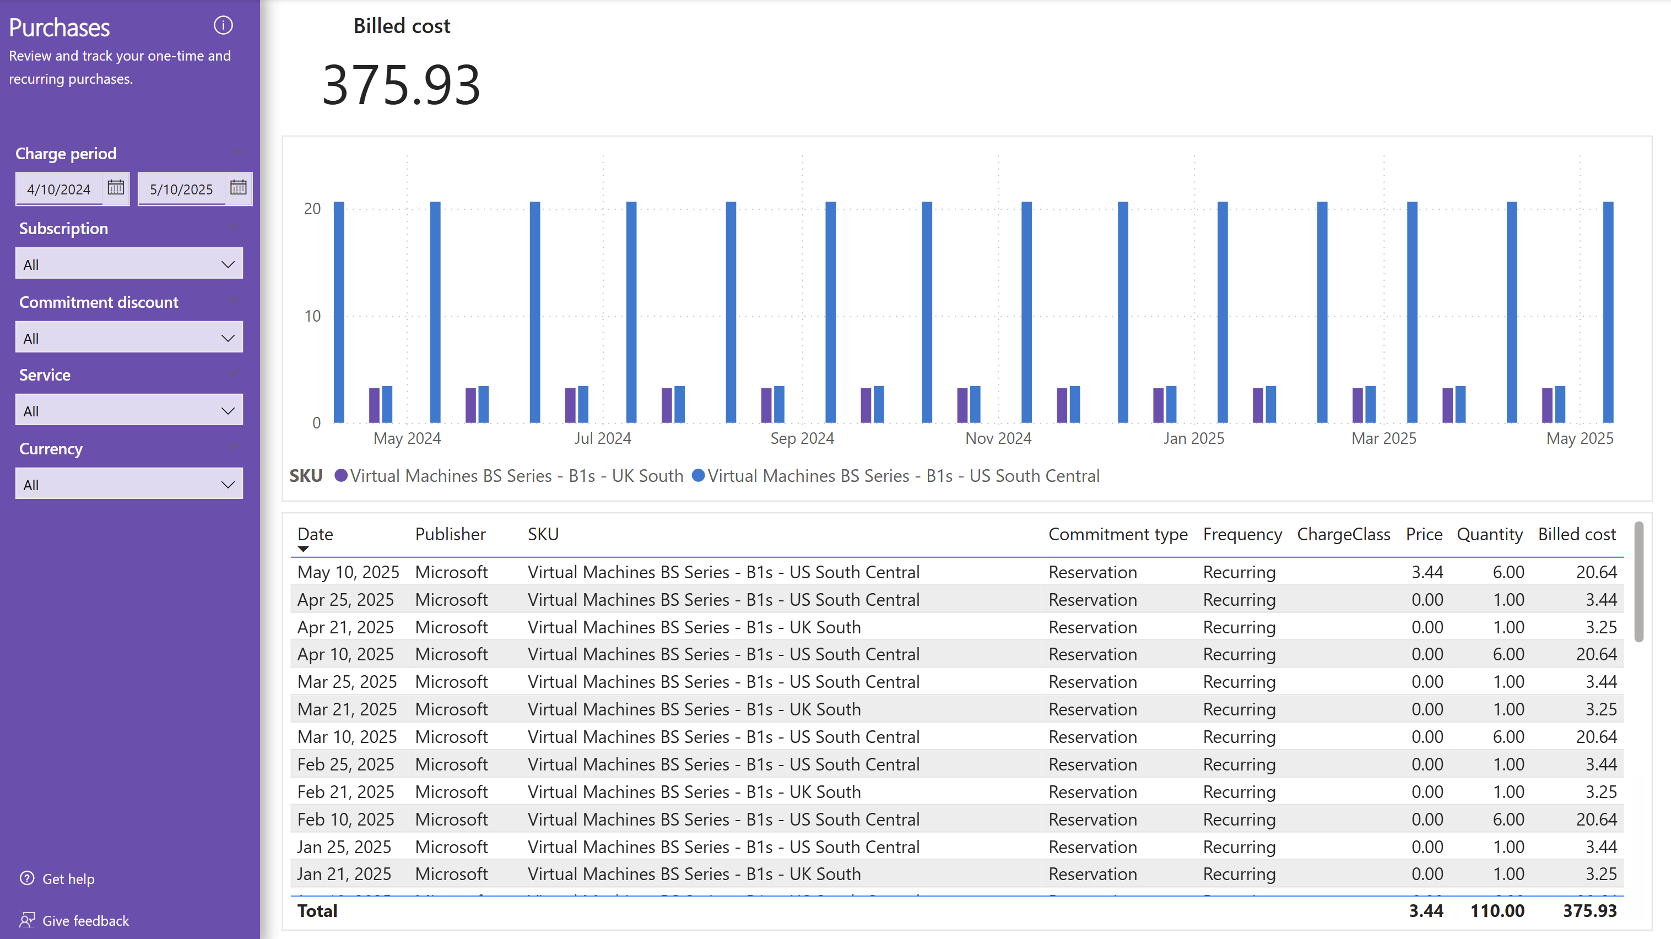The height and width of the screenshot is (939, 1671).
Task: Open the Subscription dropdown
Action: 129,264
